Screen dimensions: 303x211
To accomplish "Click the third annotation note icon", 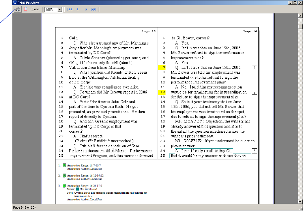I will 64,185.
